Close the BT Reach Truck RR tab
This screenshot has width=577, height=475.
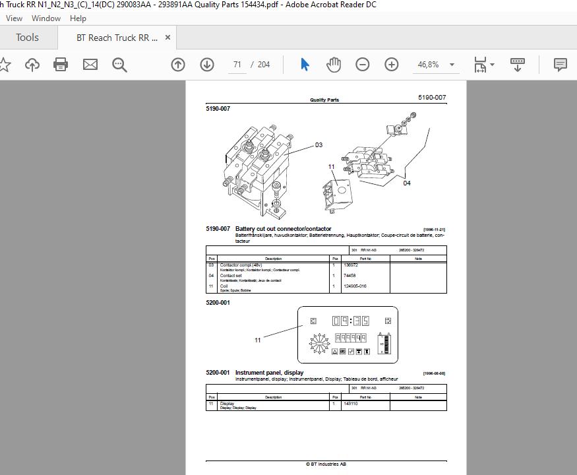(167, 37)
